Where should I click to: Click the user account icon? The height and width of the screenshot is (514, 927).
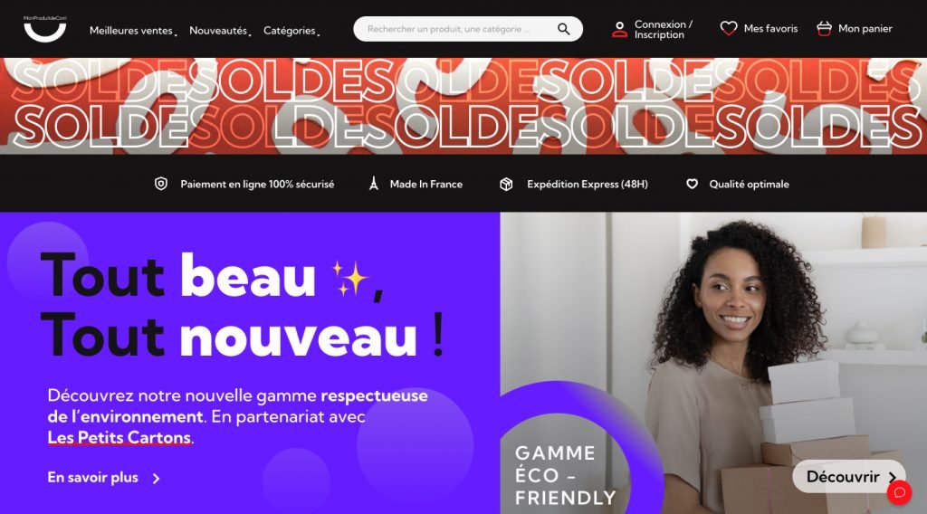[x=619, y=30]
